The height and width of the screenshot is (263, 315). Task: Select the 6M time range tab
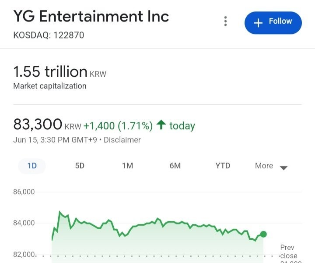175,166
